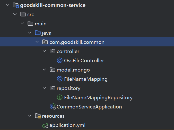
Task: Click the resources folder icon
Action: [38, 116]
